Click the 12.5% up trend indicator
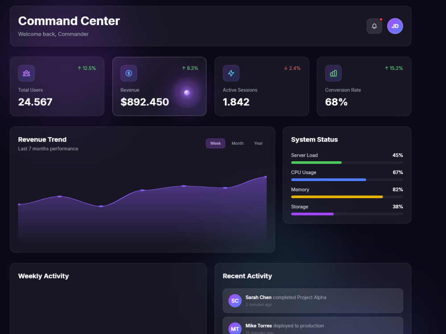The height and width of the screenshot is (334, 446). point(87,68)
